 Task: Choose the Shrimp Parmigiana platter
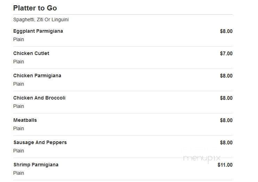click(x=36, y=165)
